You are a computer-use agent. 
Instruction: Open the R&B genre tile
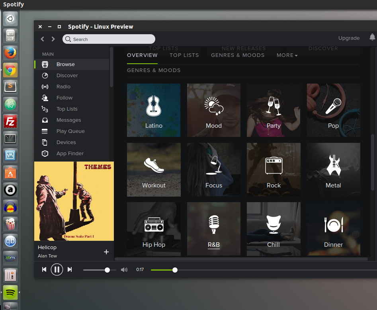(x=214, y=229)
